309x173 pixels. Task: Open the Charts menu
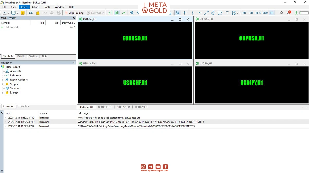(36, 7)
